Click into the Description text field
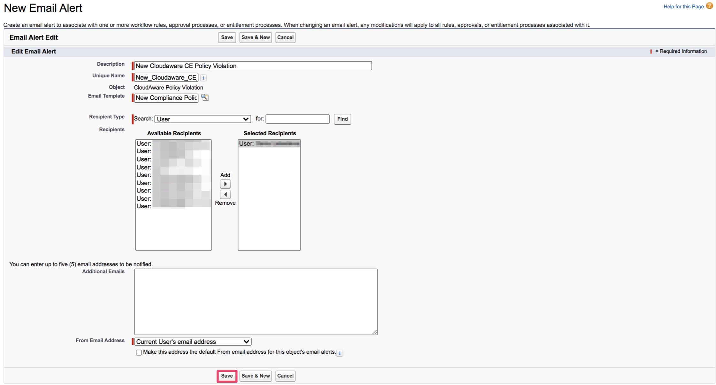The image size is (716, 385). point(253,66)
